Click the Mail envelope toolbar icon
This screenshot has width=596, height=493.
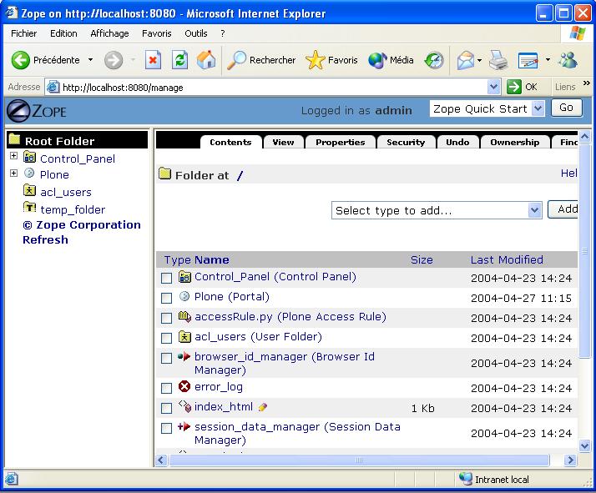(x=465, y=60)
